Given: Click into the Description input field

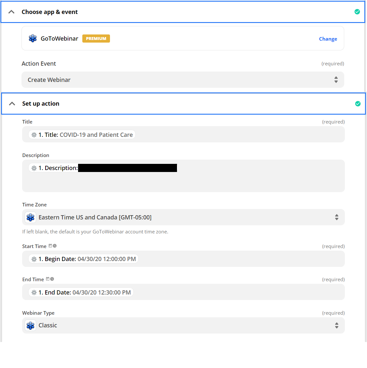Looking at the screenshot, I should pyautogui.click(x=183, y=182).
